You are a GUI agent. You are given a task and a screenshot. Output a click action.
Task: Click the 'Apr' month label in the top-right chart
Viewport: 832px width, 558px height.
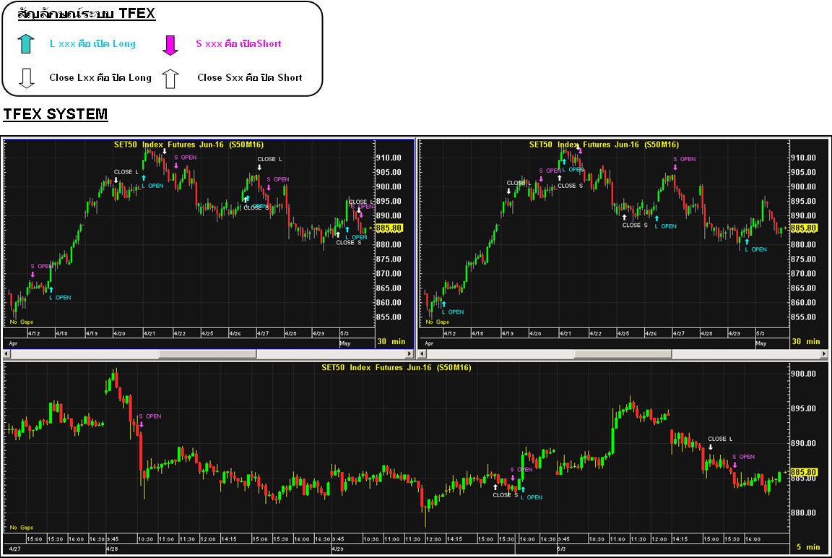(x=429, y=343)
